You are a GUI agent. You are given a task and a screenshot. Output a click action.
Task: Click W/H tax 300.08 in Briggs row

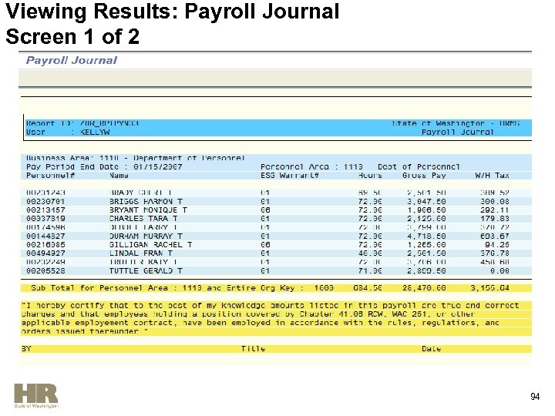coord(494,202)
